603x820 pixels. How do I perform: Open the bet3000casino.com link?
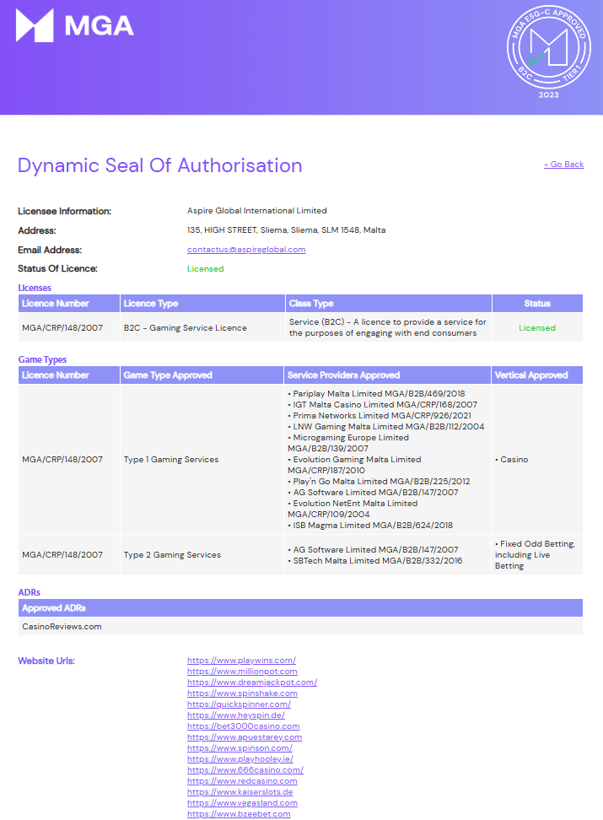click(243, 726)
